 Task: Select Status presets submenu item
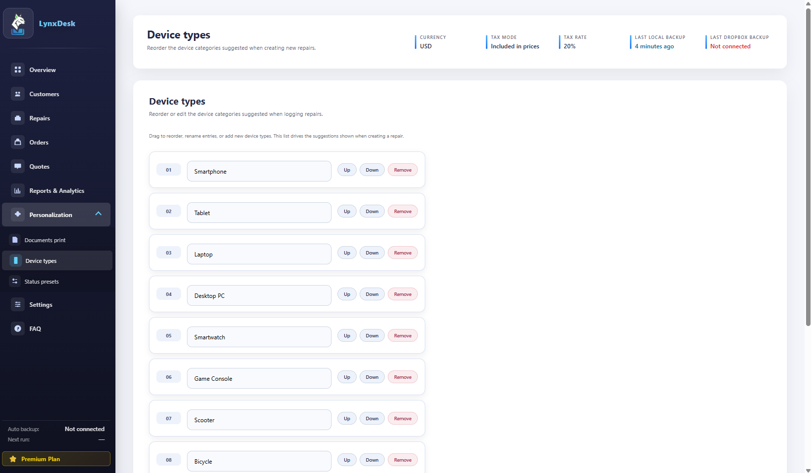41,282
